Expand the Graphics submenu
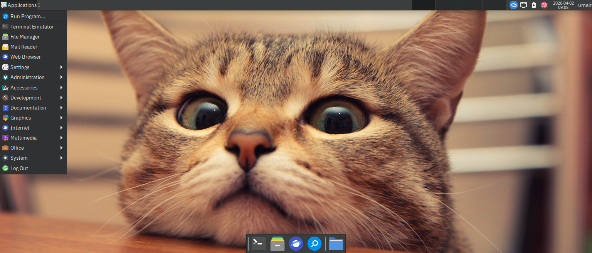This screenshot has height=253, width=592. coord(34,118)
